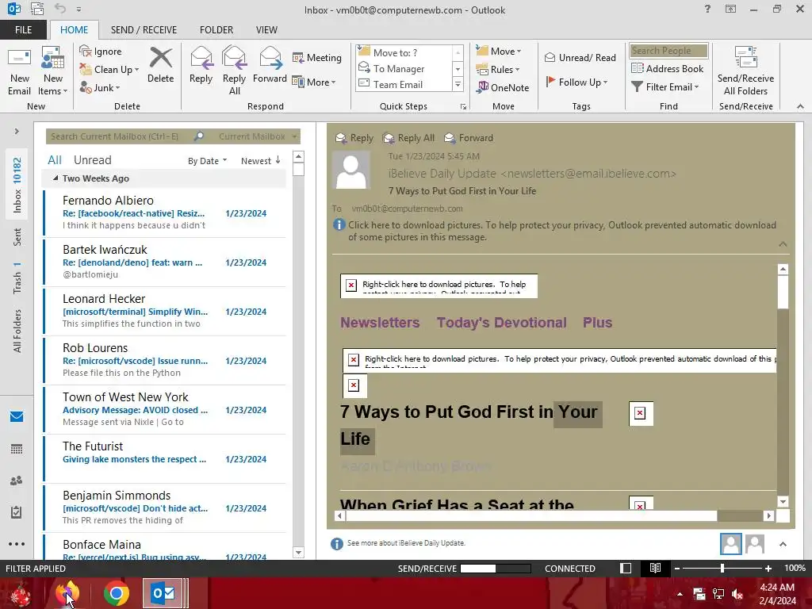Open the Filter Email dropdown
Image resolution: width=812 pixels, height=609 pixels.
click(x=665, y=87)
